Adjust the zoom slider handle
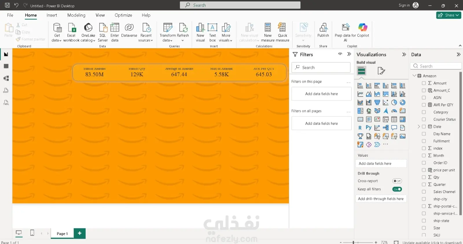This screenshot has height=244, width=463. [x=353, y=242]
